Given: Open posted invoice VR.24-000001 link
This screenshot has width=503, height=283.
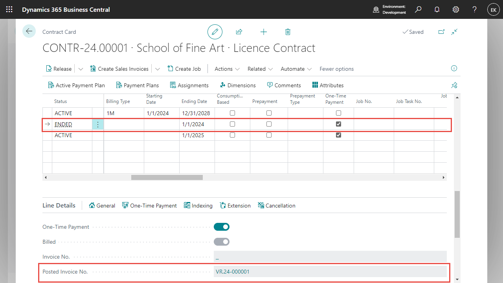Looking at the screenshot, I should 233,272.
